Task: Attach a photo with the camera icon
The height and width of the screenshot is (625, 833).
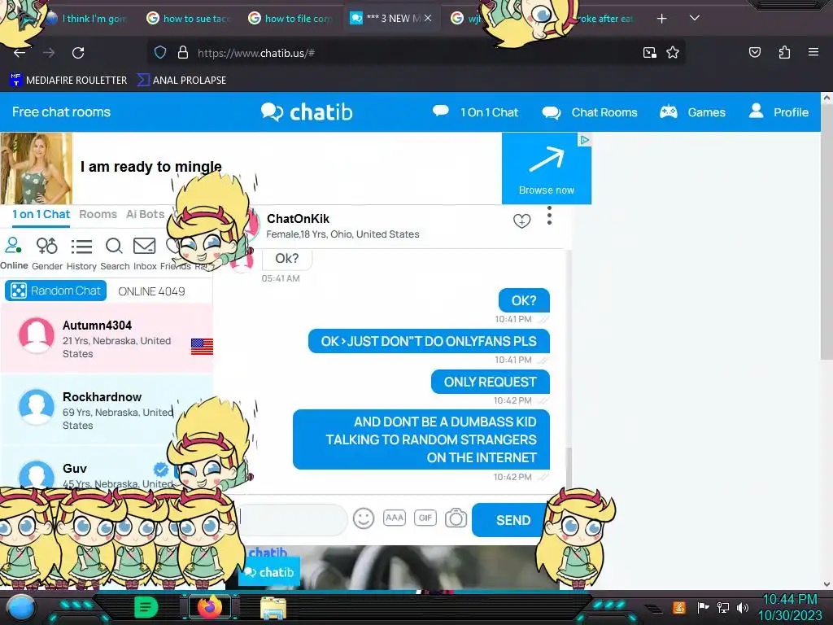Action: (456, 518)
